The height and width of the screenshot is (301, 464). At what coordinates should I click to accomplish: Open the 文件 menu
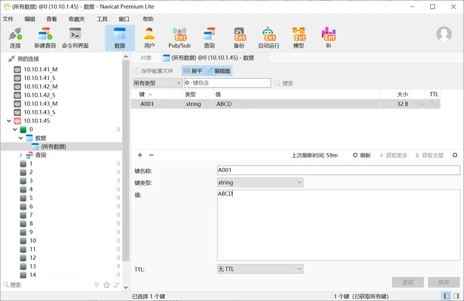tap(8, 19)
